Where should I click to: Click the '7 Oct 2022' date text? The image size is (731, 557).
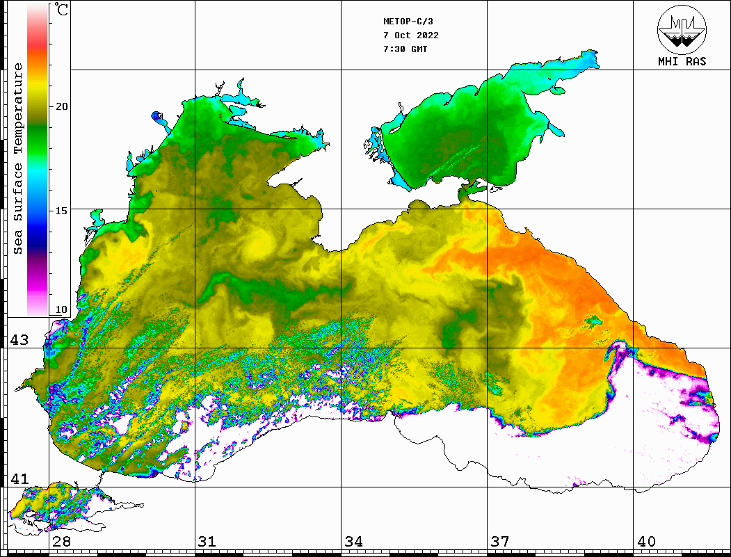pos(411,35)
